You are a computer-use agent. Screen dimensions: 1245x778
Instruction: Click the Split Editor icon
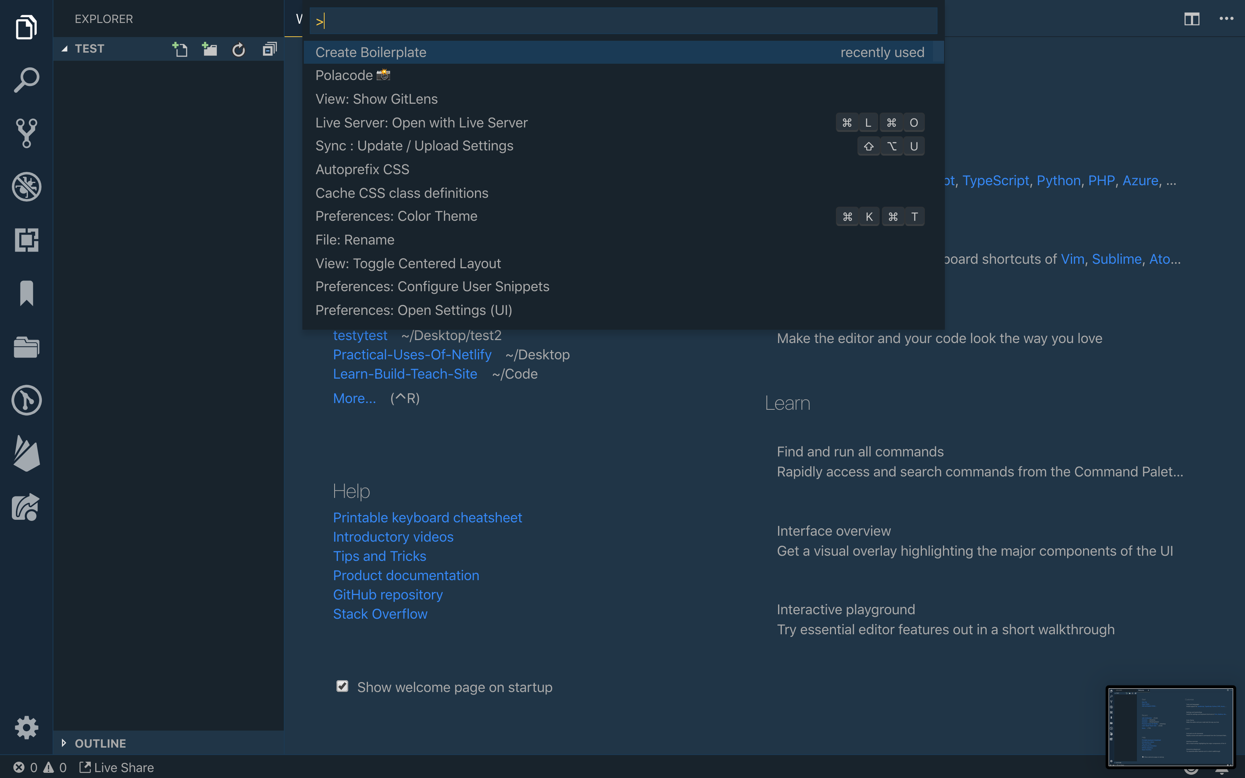point(1192,19)
